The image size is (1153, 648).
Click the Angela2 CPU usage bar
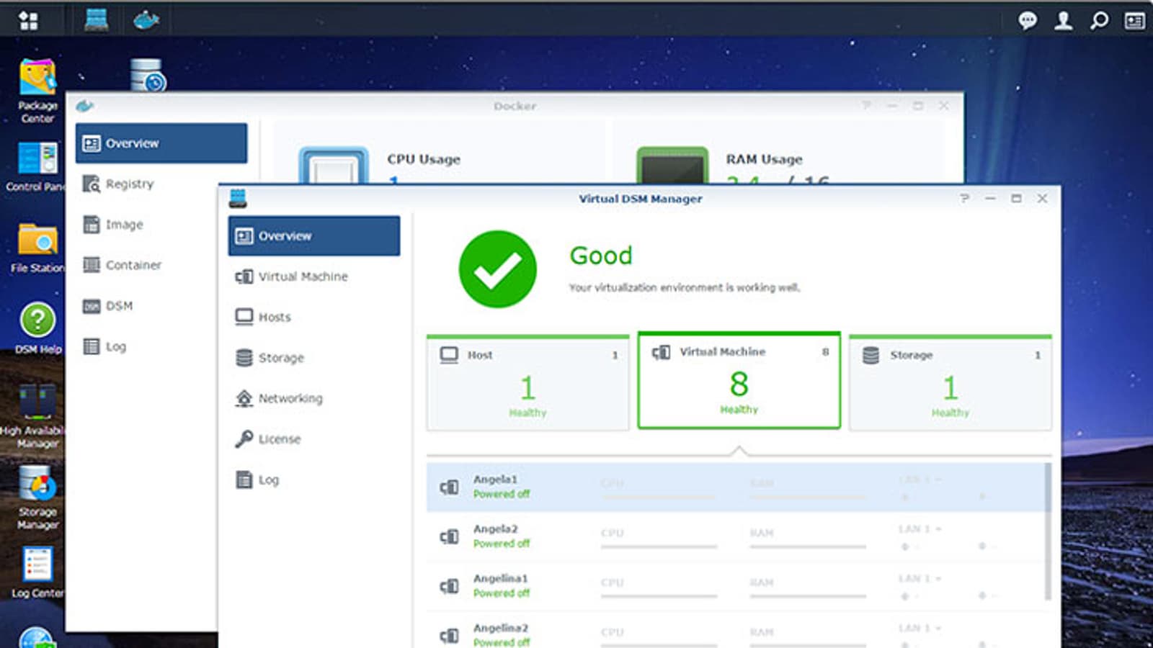coord(659,547)
